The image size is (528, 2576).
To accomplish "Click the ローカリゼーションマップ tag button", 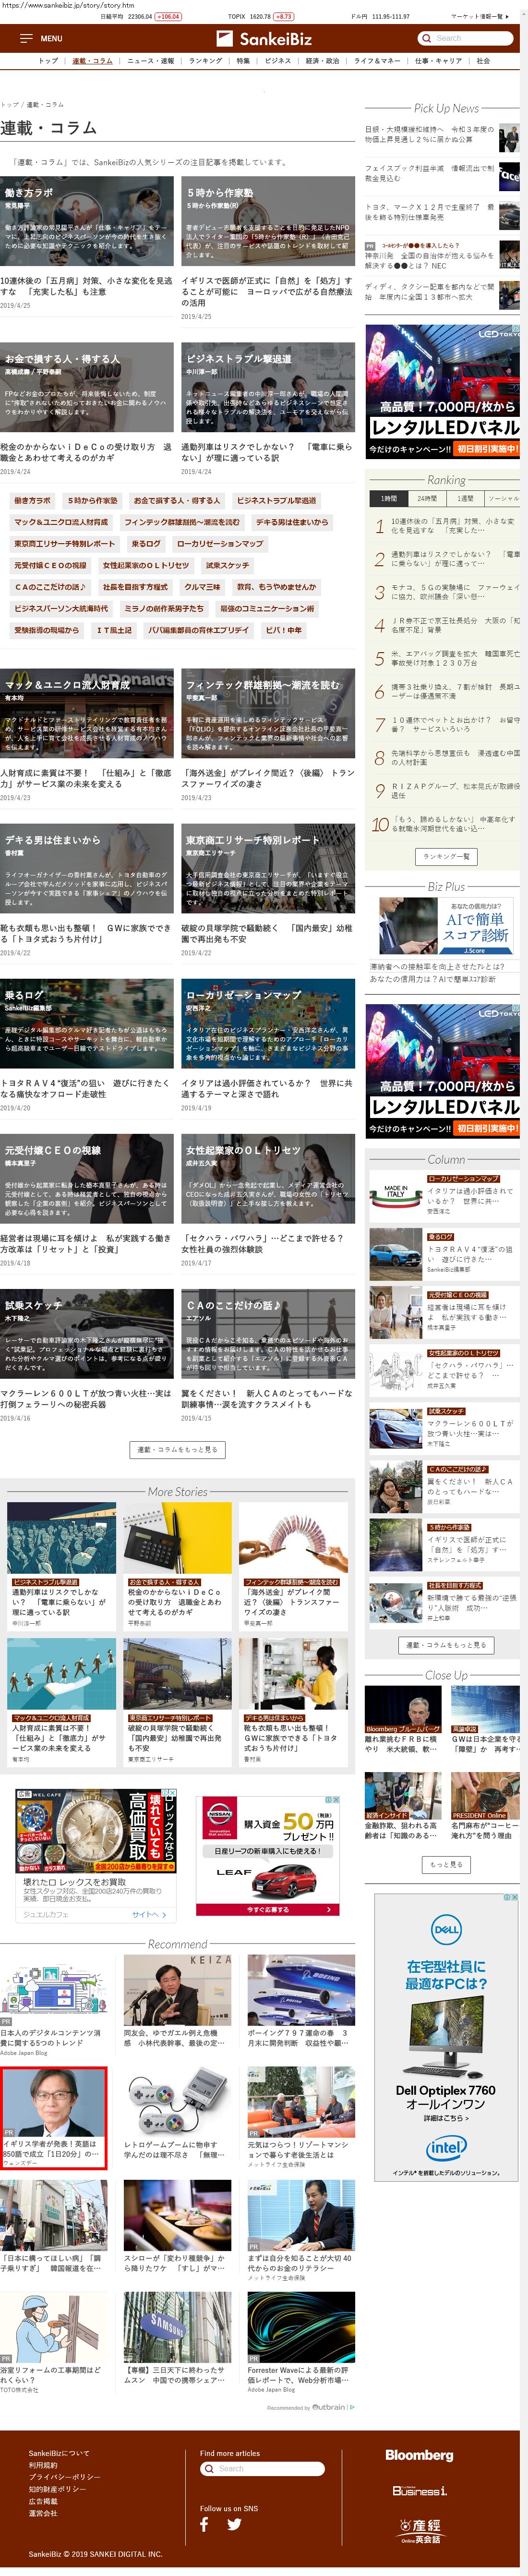I will tap(220, 544).
